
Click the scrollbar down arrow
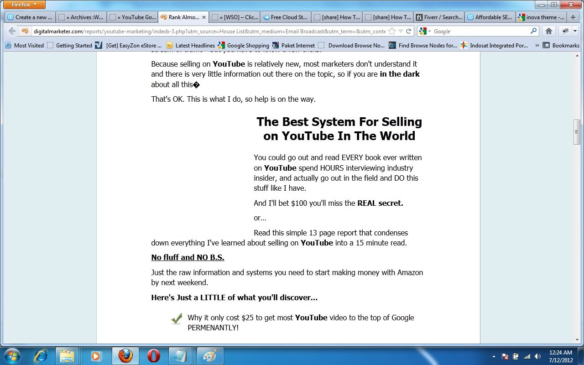[577, 339]
